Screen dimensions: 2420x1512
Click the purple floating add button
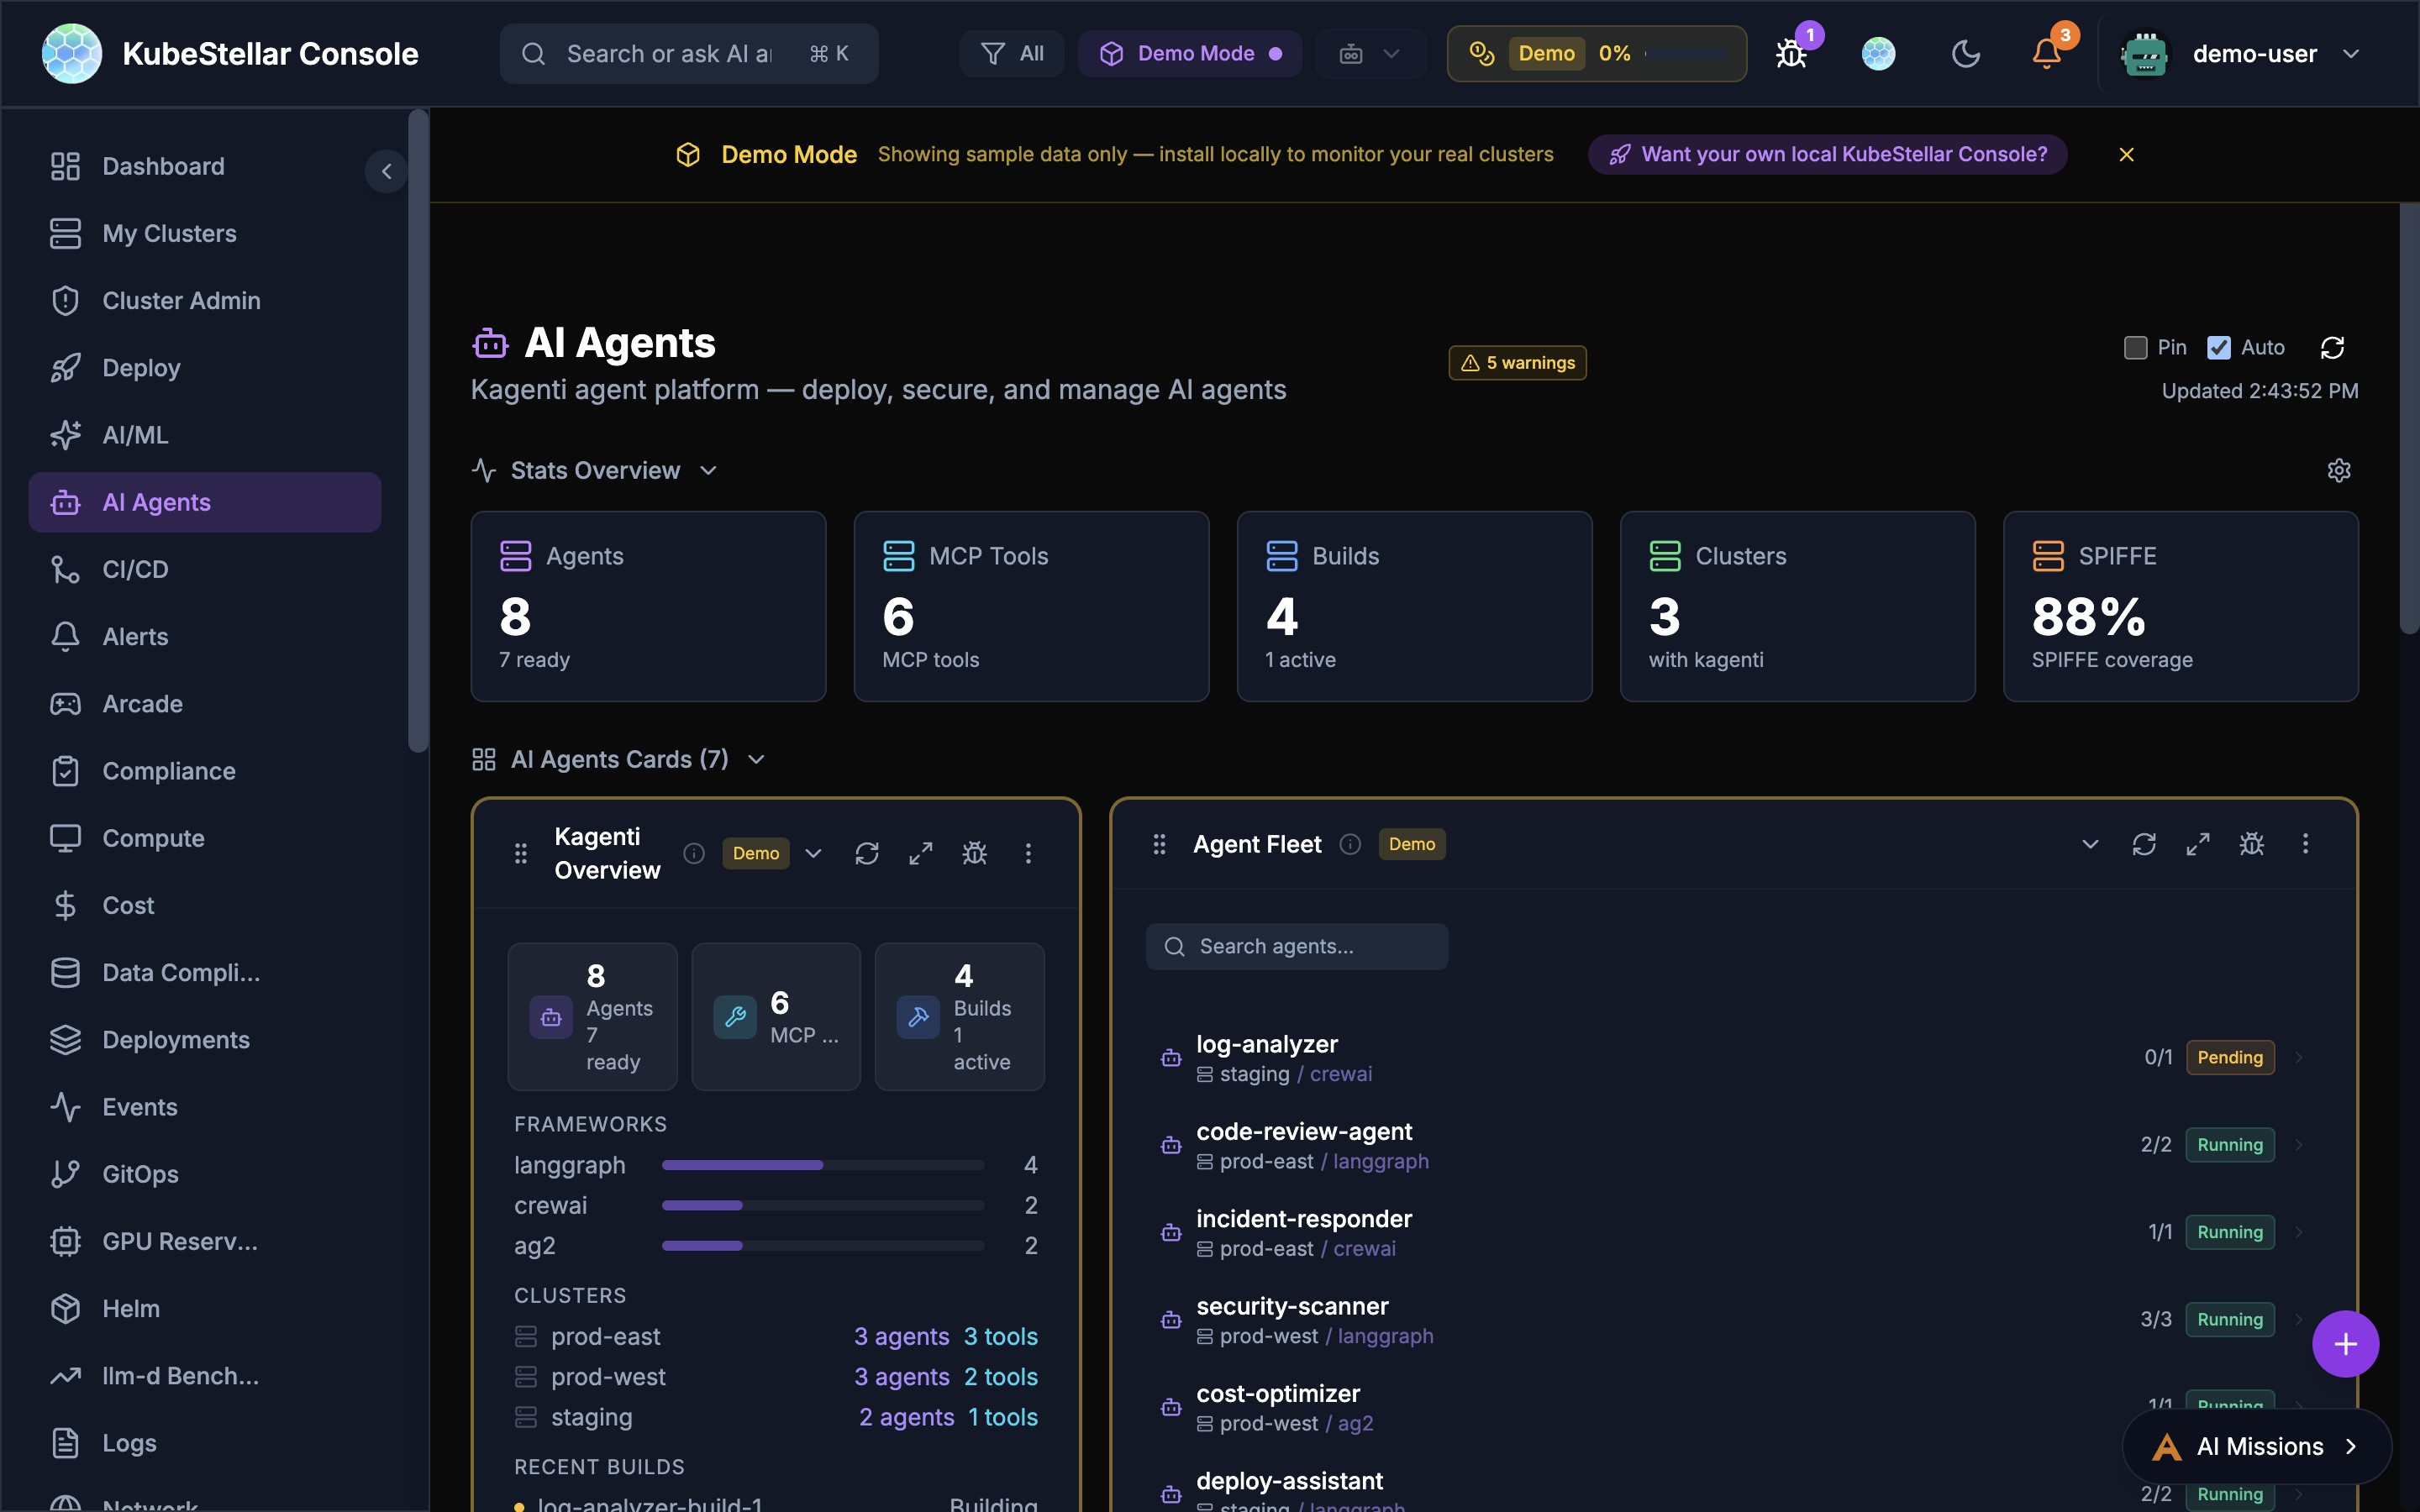coord(2345,1344)
